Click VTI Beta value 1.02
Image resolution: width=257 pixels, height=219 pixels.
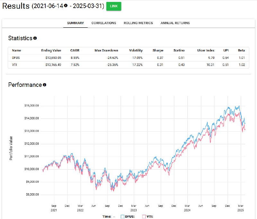pos(242,65)
